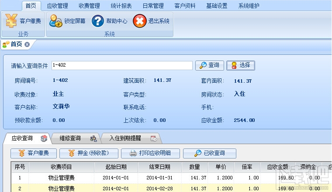Select the 入住到期提醒 tab
This screenshot has height=192, width=332.
pyautogui.click(x=131, y=138)
